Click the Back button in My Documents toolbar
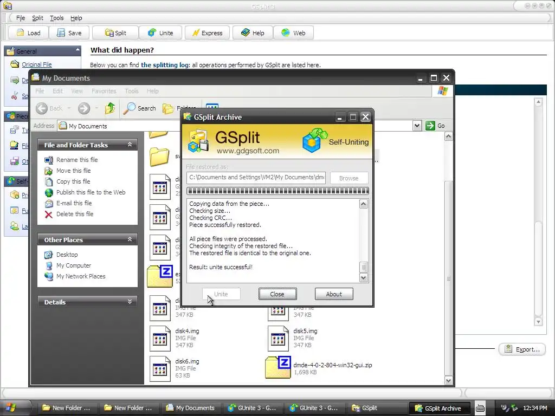555x416 pixels. [x=49, y=108]
